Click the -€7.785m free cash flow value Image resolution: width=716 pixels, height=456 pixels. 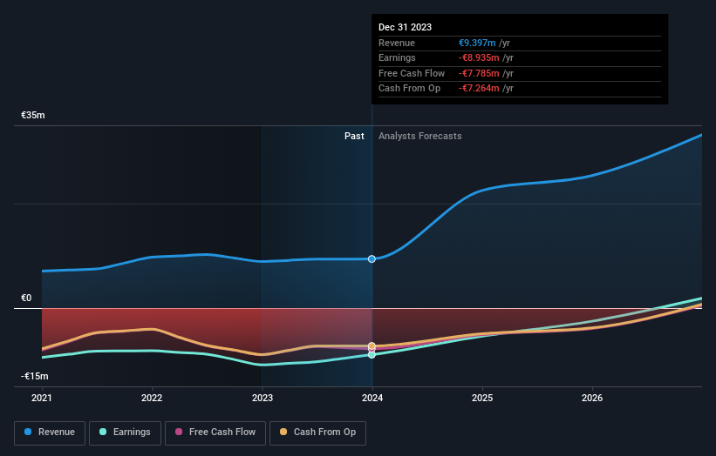[x=479, y=73]
